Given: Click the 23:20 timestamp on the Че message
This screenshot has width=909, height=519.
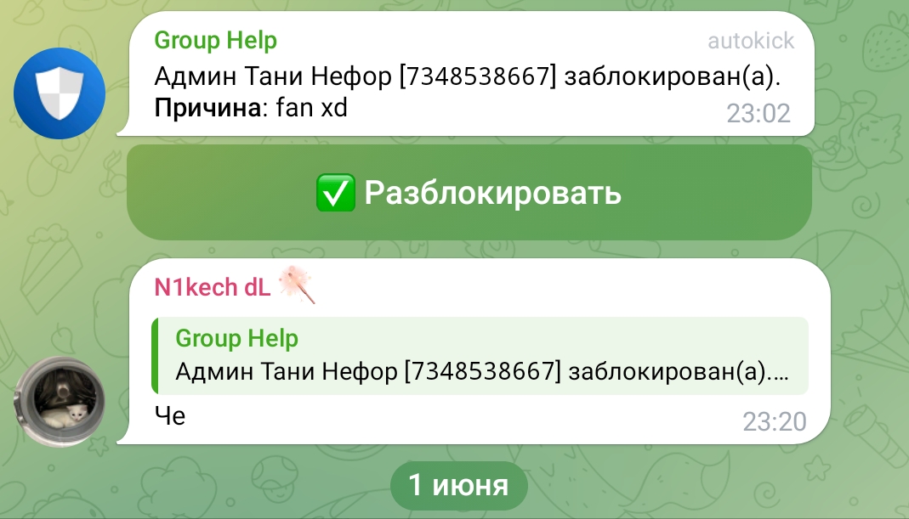Looking at the screenshot, I should (775, 421).
